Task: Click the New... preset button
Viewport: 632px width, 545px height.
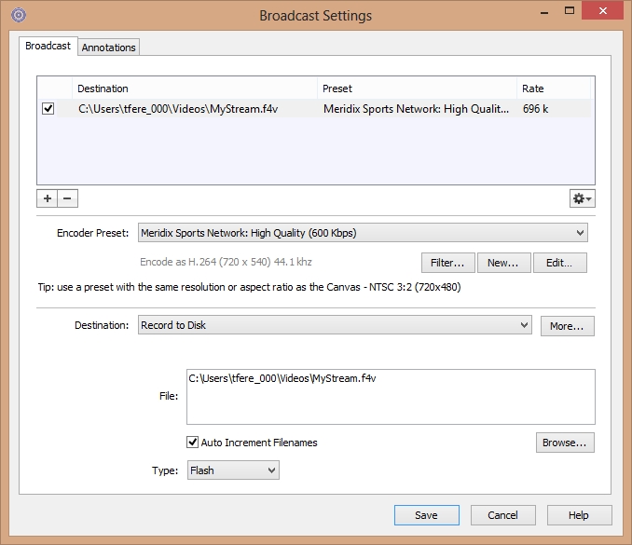Action: point(503,263)
